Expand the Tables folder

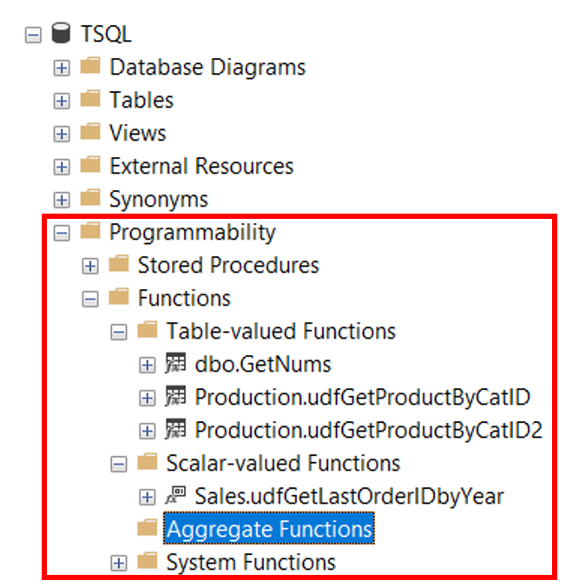click(x=62, y=101)
